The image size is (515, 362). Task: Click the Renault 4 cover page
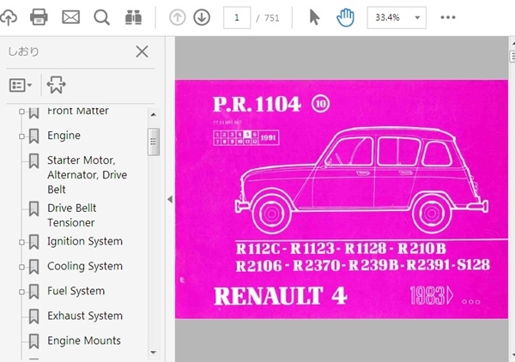coord(342,199)
